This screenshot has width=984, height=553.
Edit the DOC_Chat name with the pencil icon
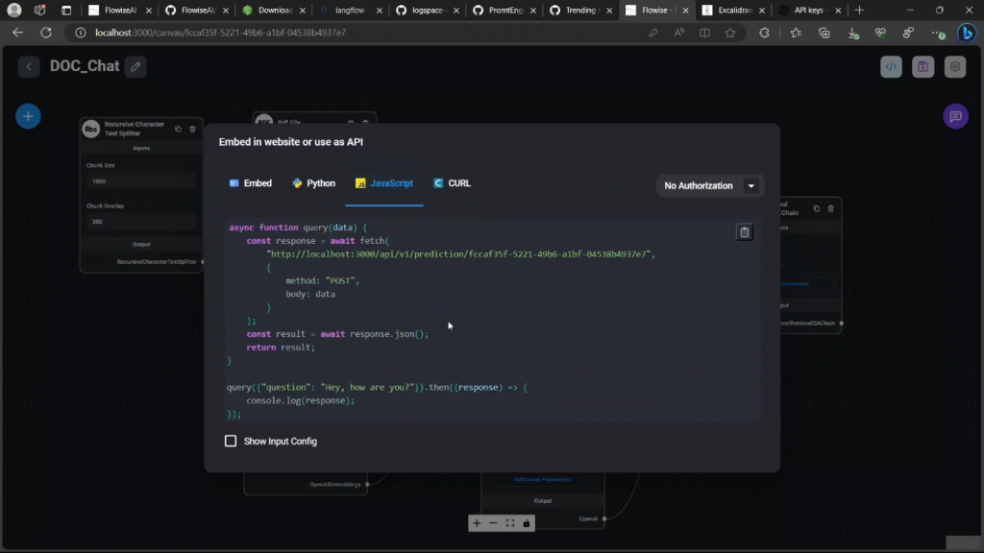tap(135, 67)
